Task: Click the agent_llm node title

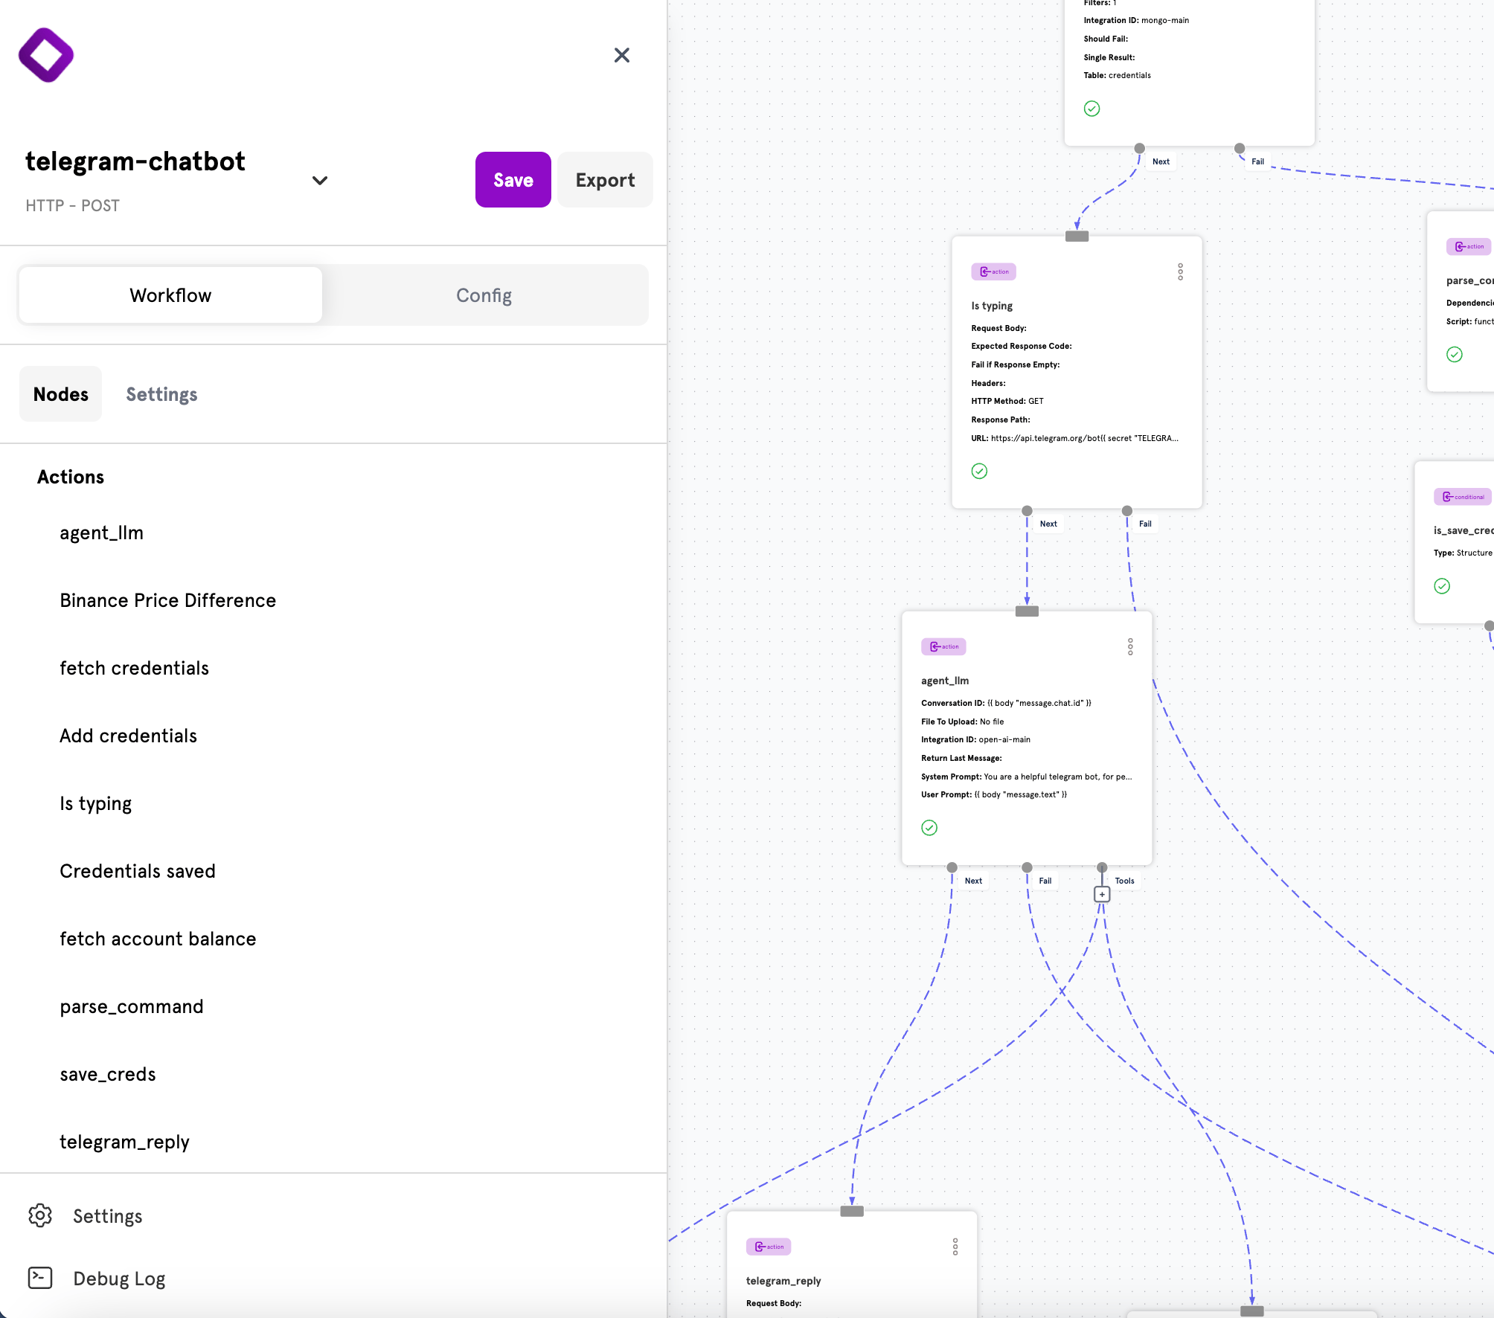Action: [x=945, y=681]
